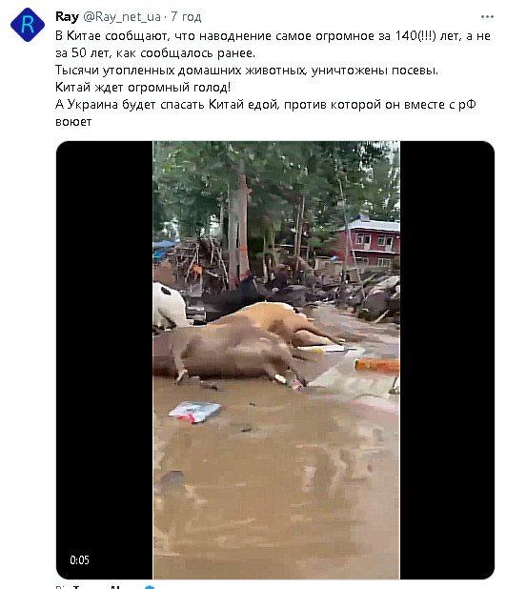
Task: Click the tweet line mentioning 140(!!!) лет
Action: [x=273, y=35]
